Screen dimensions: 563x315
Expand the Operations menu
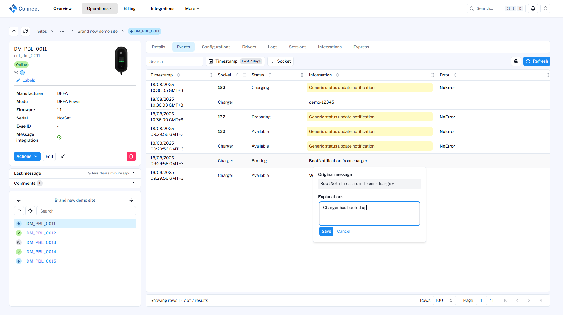point(100,8)
